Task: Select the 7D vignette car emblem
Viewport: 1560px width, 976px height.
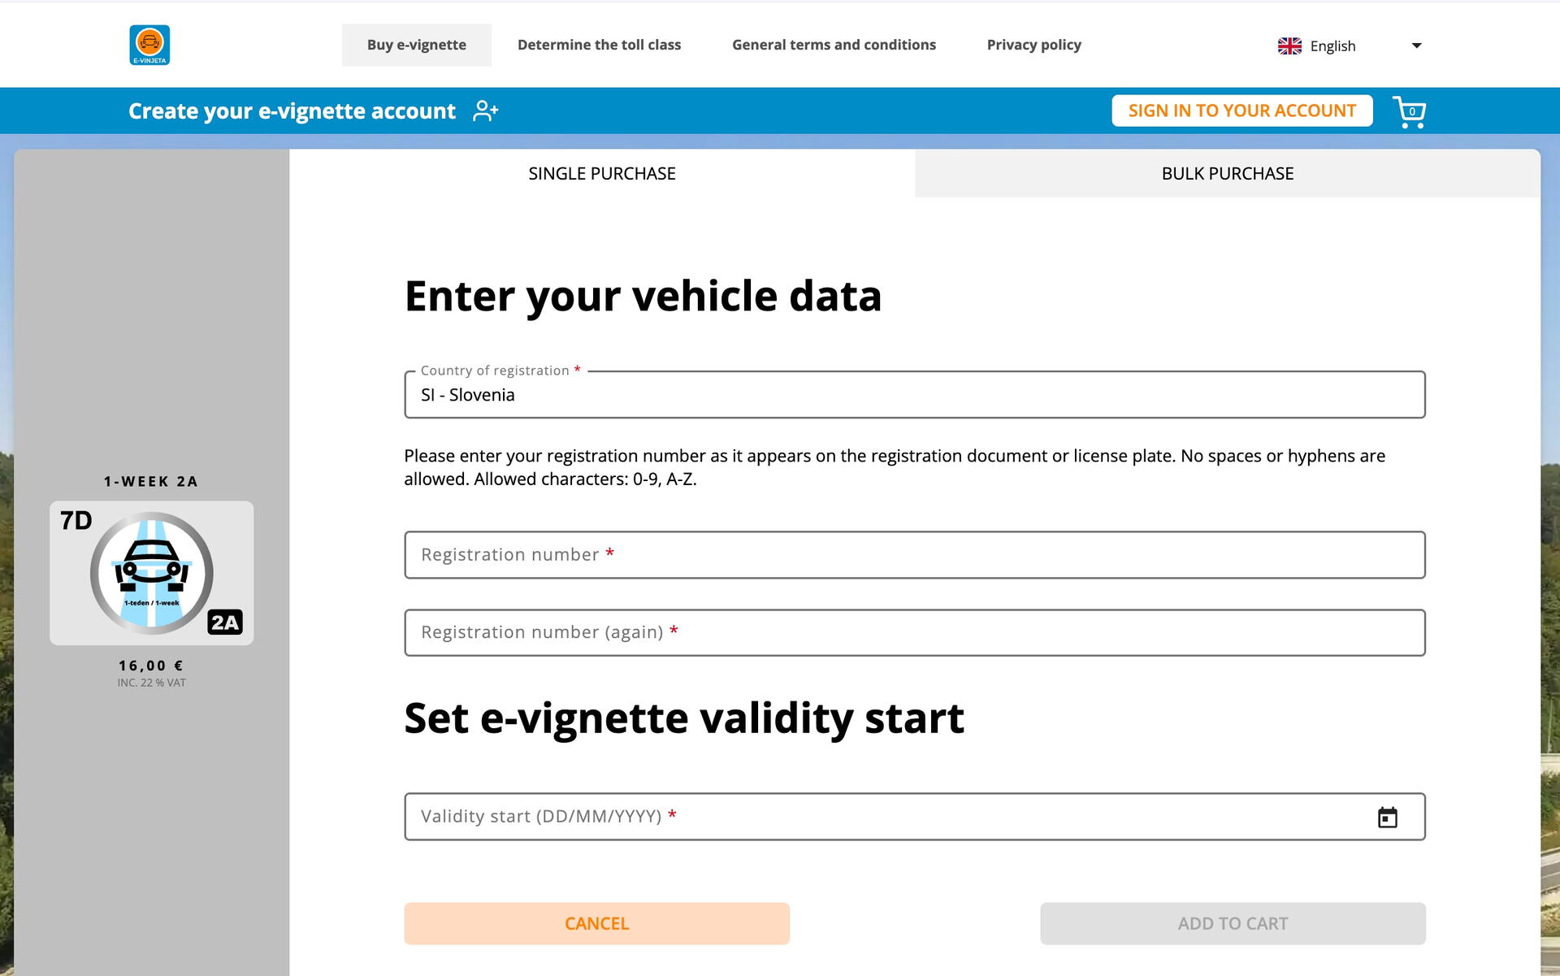Action: (152, 574)
